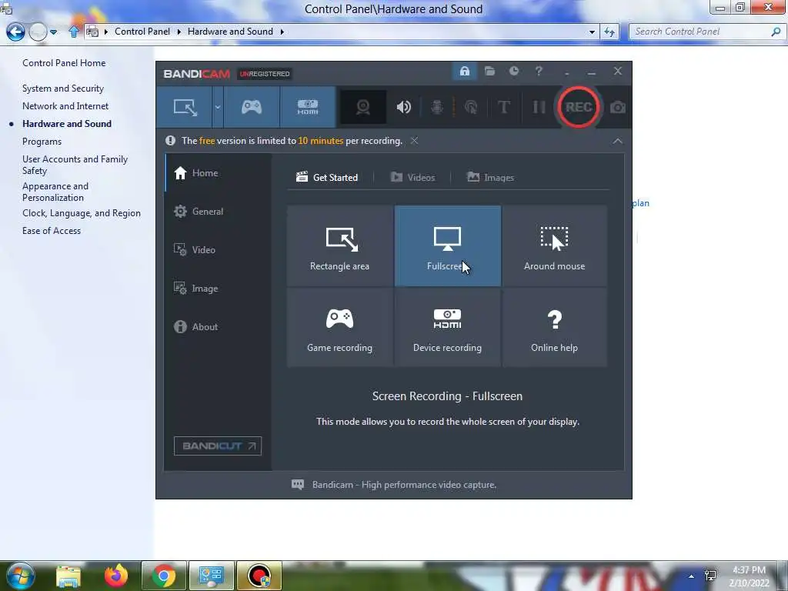
Task: Open User Accounts and Family Safety
Action: (75, 165)
